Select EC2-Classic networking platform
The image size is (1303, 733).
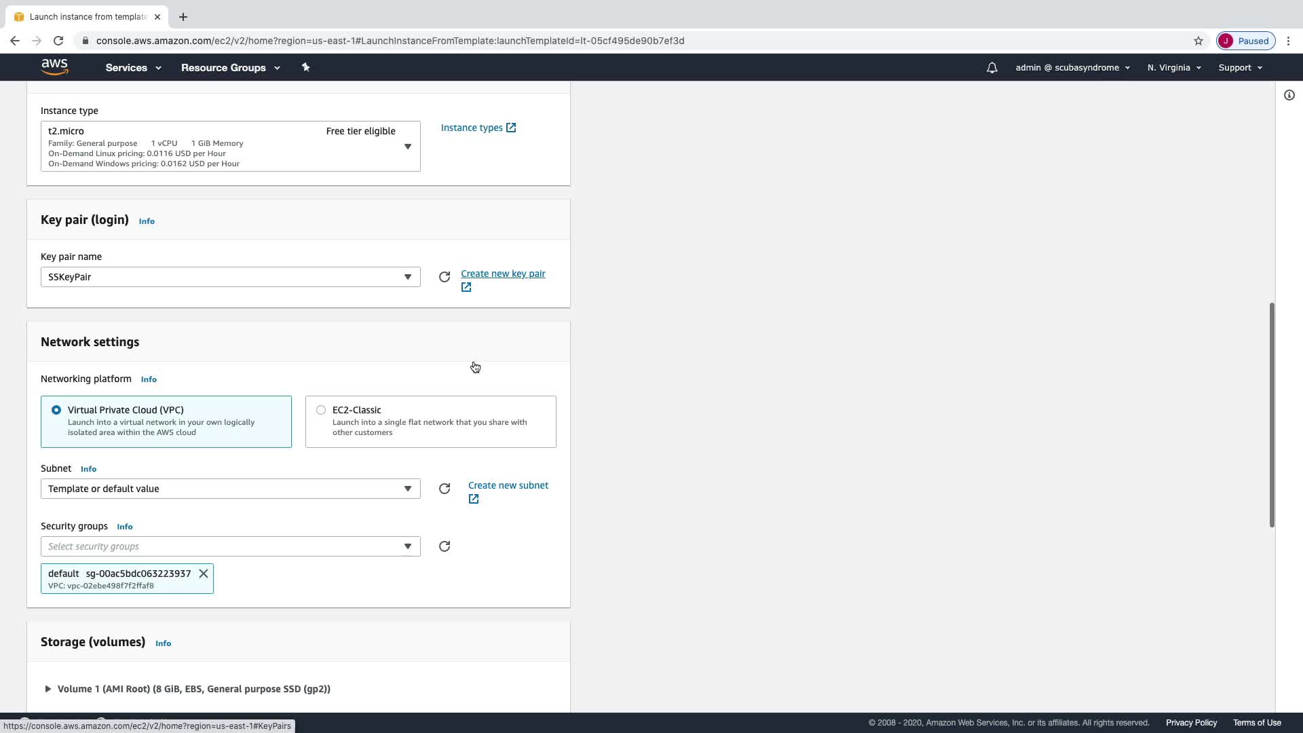pyautogui.click(x=321, y=410)
